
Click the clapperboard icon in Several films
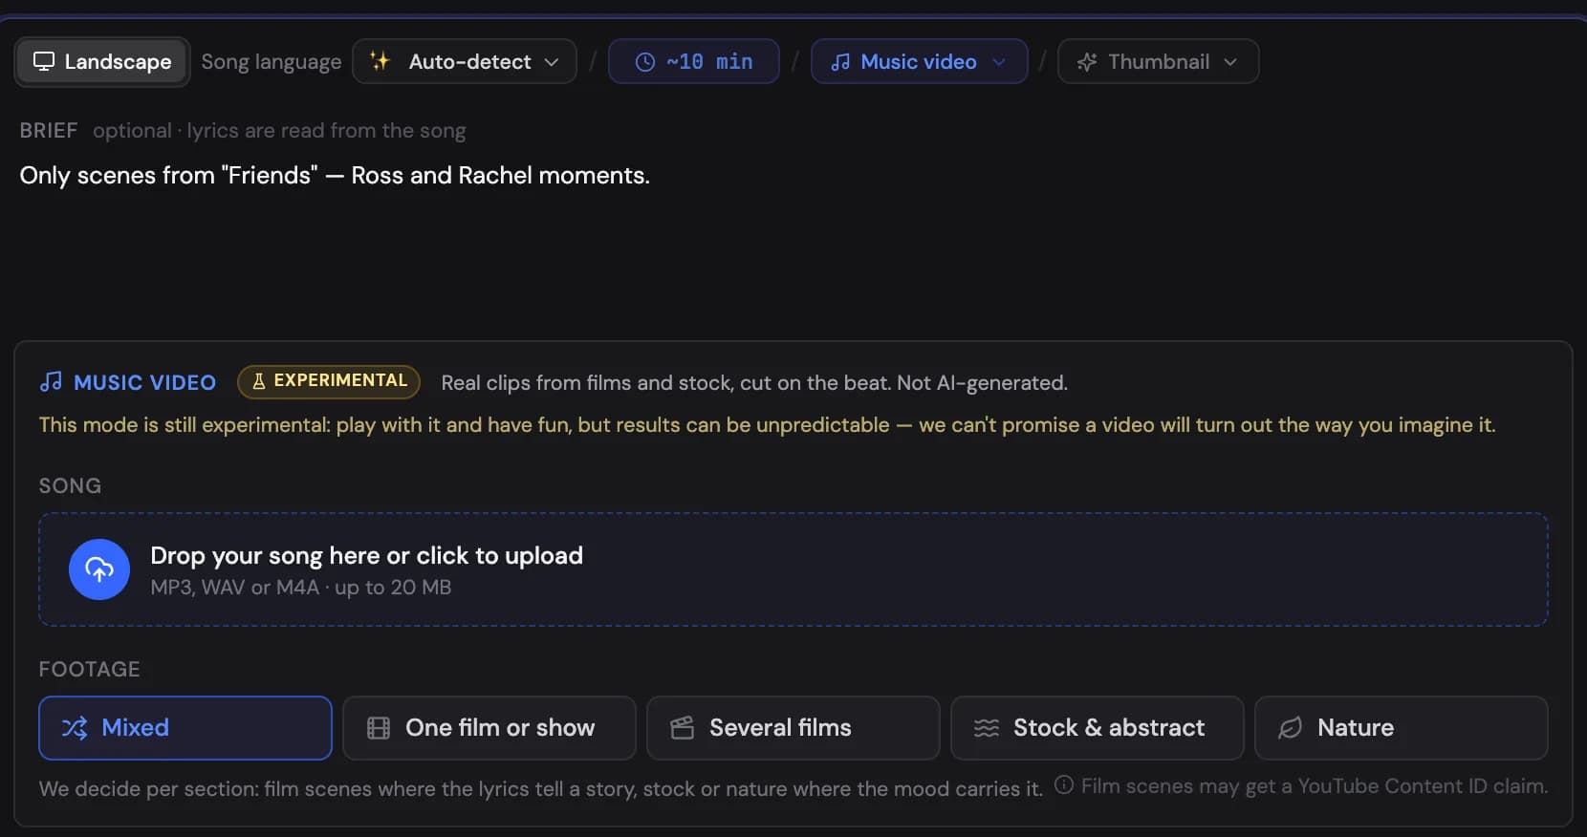click(x=683, y=728)
